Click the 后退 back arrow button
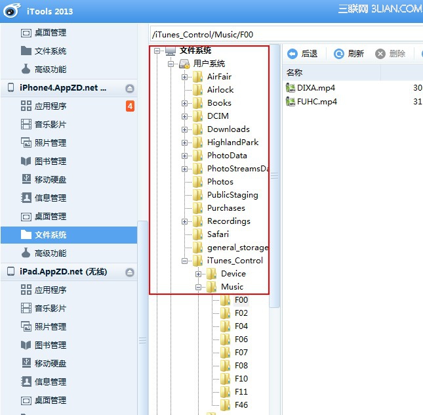The image size is (423, 415). coord(302,54)
